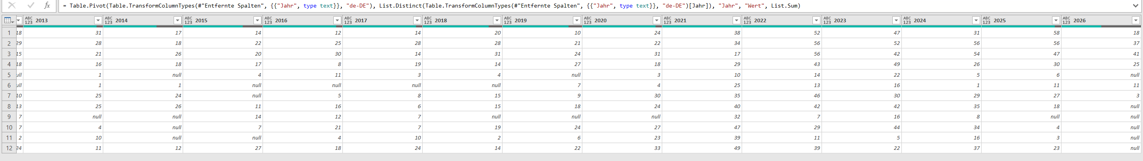Change the data type icon of column 2019
The width and height of the screenshot is (1143, 161).
pos(508,20)
